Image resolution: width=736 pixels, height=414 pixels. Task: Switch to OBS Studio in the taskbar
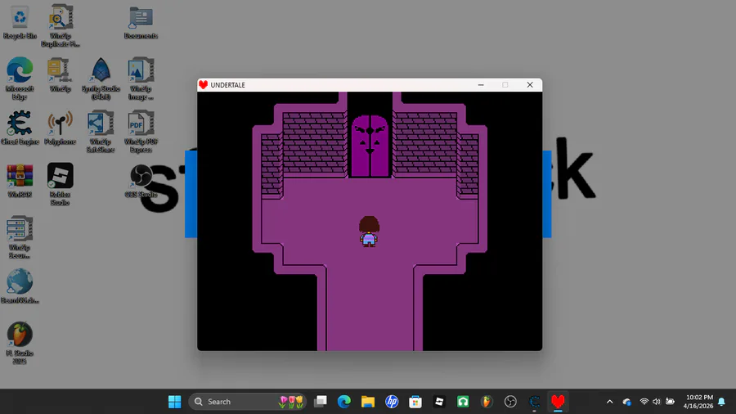[510, 402]
